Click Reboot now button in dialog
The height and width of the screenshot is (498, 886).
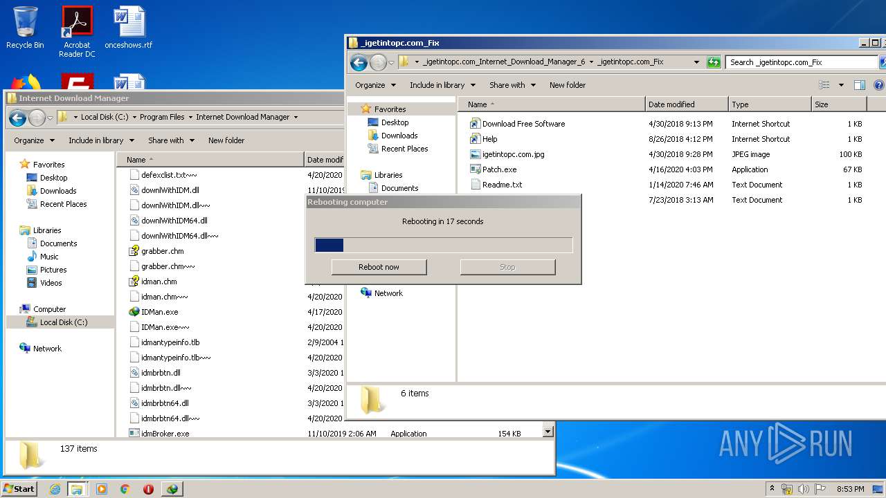click(x=379, y=267)
